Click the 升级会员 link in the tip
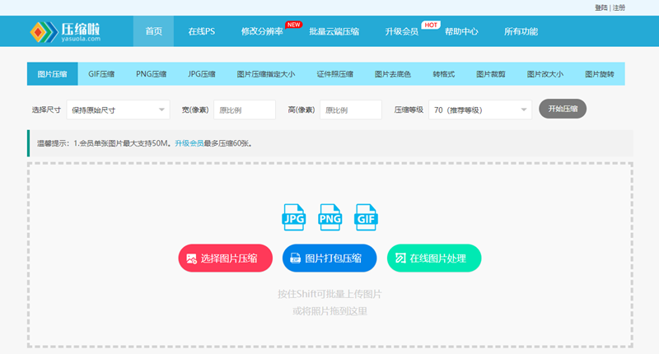Viewport: 659px width, 354px height. (x=189, y=143)
